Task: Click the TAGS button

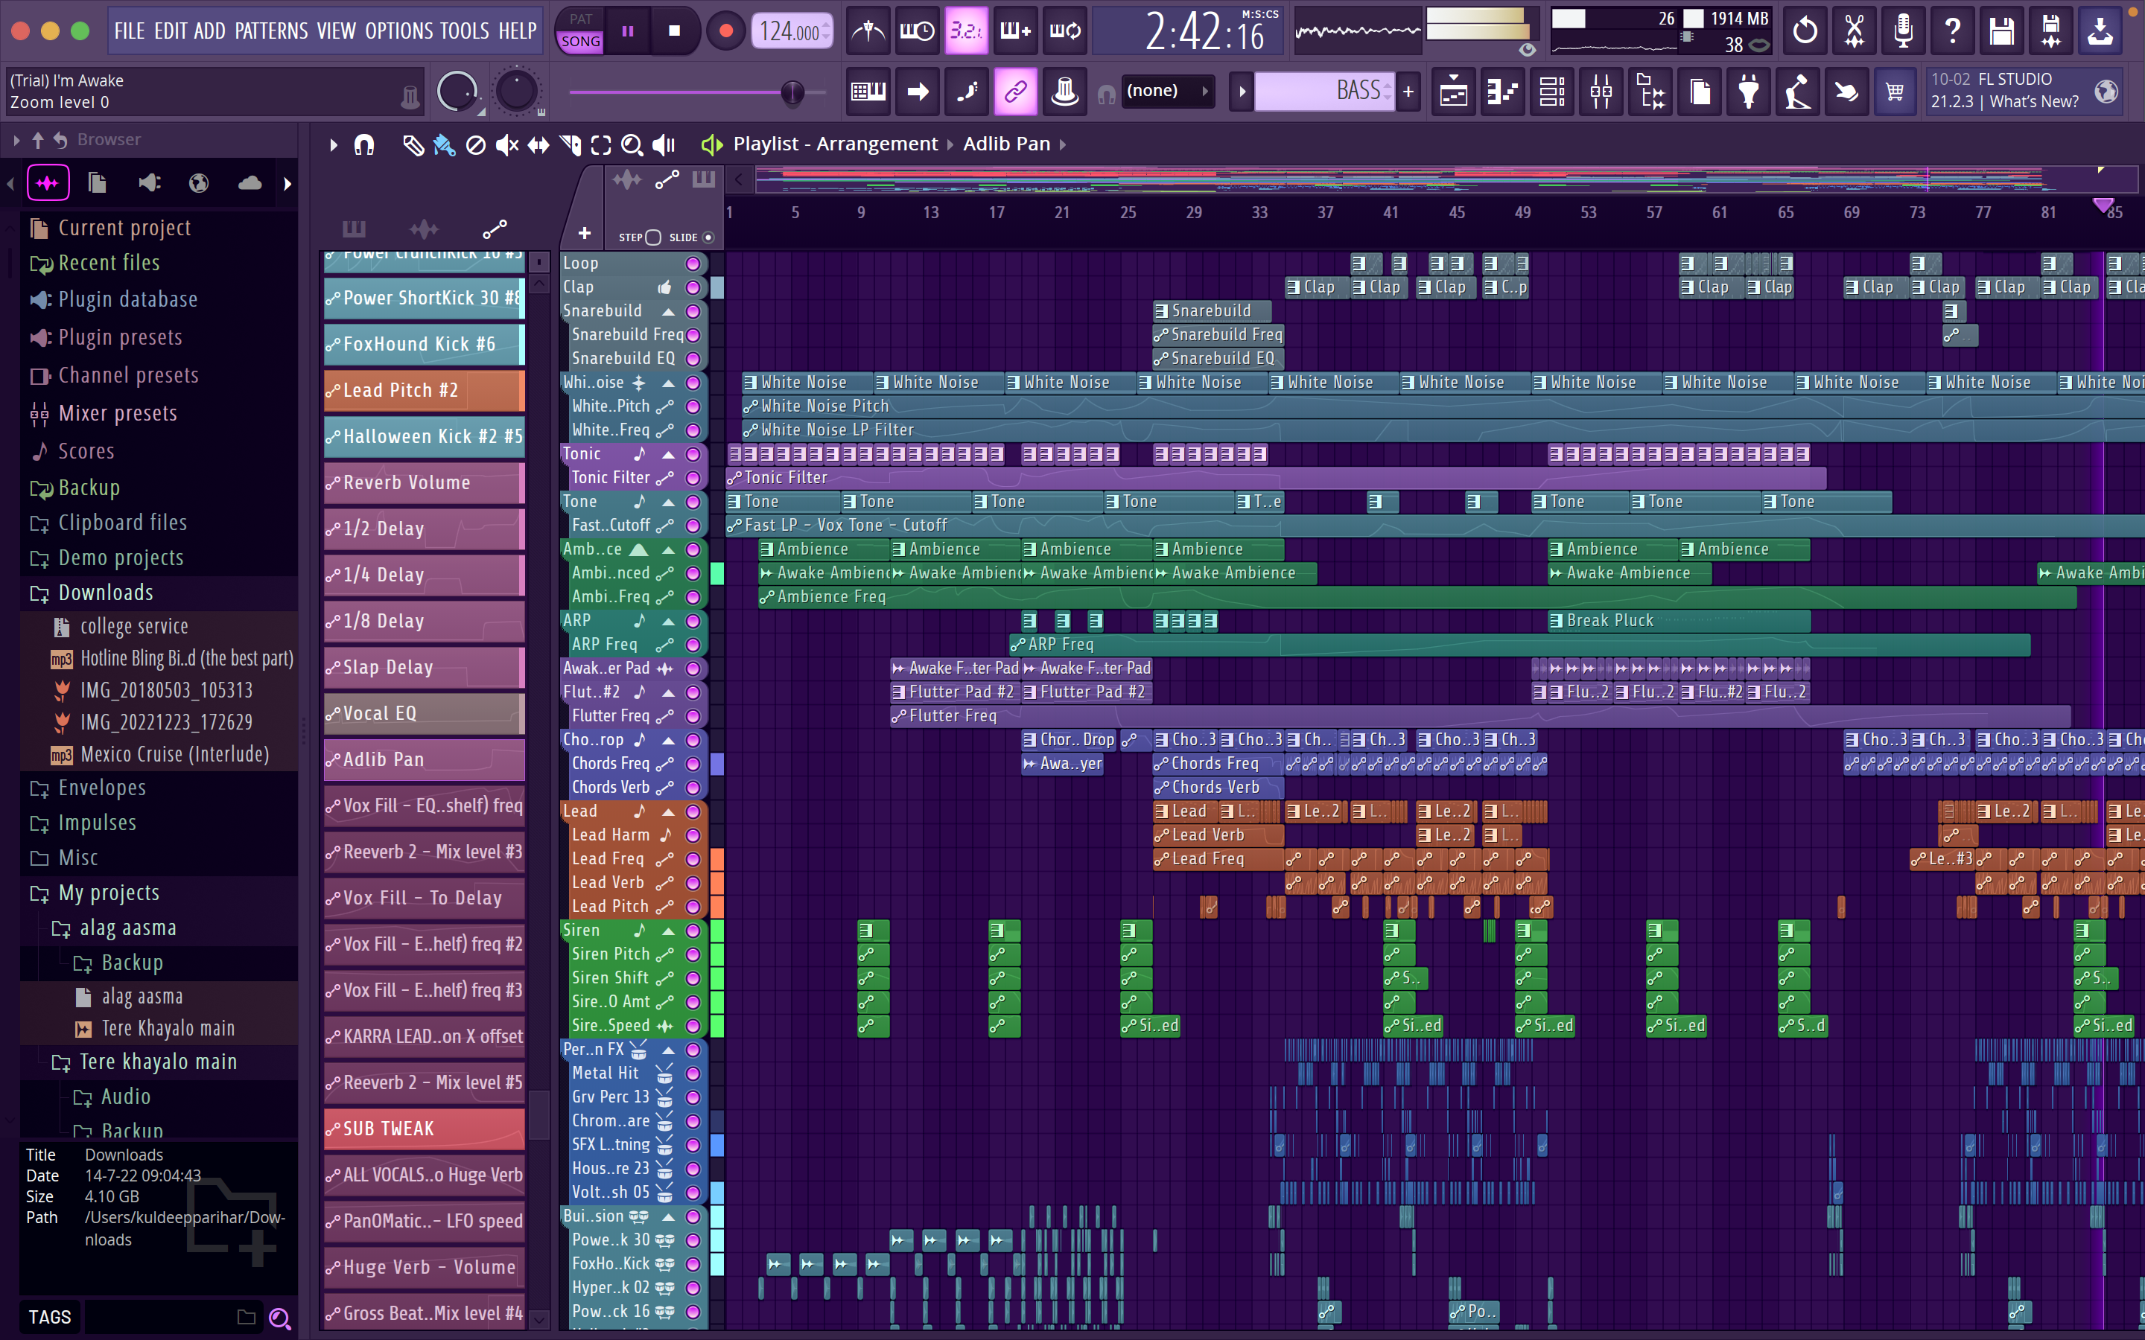Action: pyautogui.click(x=50, y=1318)
